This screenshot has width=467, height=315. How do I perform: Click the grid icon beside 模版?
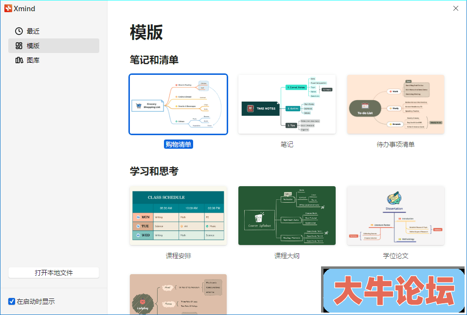coord(19,46)
